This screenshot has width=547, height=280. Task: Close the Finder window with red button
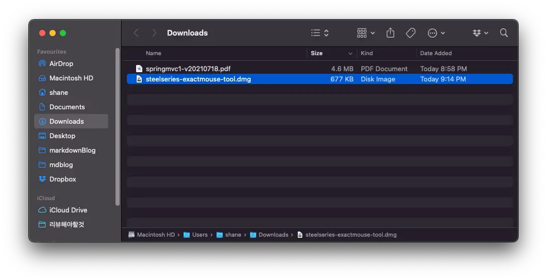coord(42,33)
